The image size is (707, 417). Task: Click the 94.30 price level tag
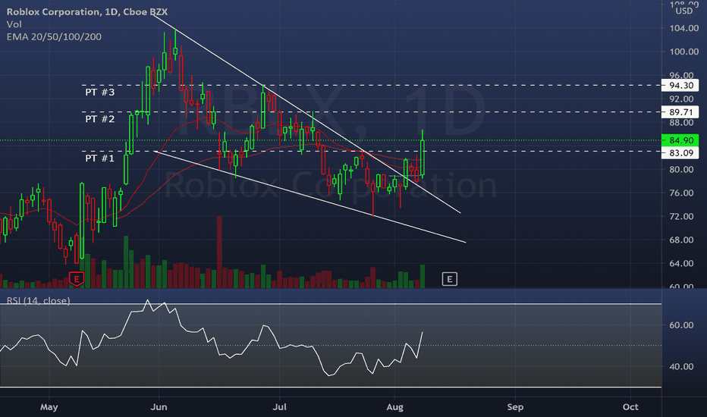pos(680,85)
